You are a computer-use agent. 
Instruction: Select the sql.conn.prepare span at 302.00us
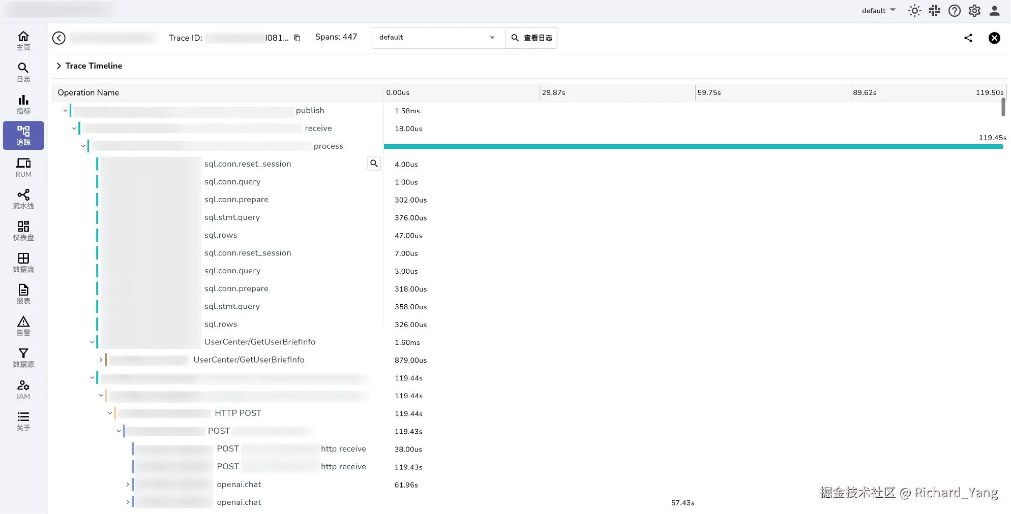236,200
